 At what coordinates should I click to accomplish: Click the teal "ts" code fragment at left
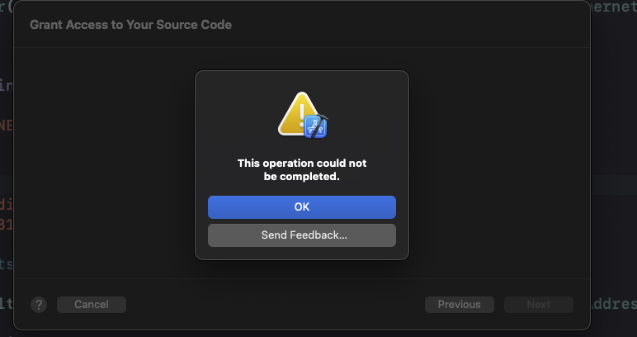7,263
